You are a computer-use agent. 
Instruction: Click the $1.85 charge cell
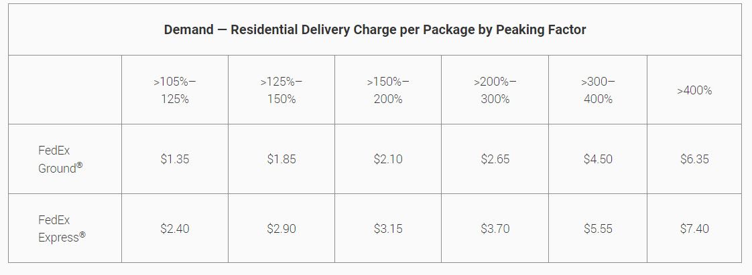coord(281,159)
